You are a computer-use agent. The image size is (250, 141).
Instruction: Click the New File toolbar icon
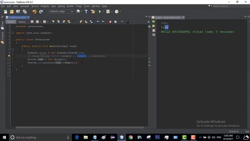coord(5,11)
